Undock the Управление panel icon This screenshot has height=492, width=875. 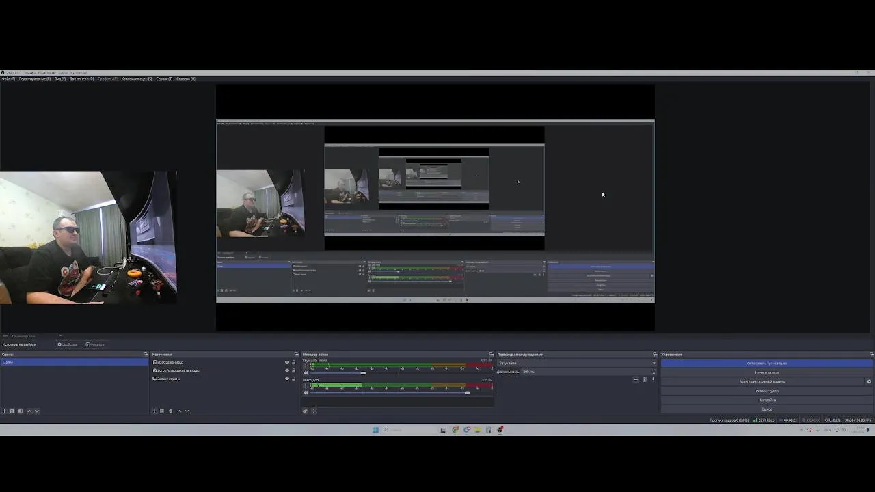tap(872, 354)
